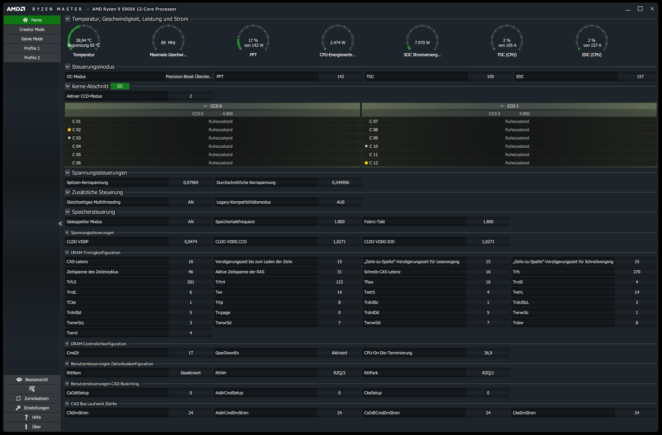The image size is (662, 435).
Task: Click the CCX 0 speed 4.900 under CCD 0
Action: tap(228, 114)
